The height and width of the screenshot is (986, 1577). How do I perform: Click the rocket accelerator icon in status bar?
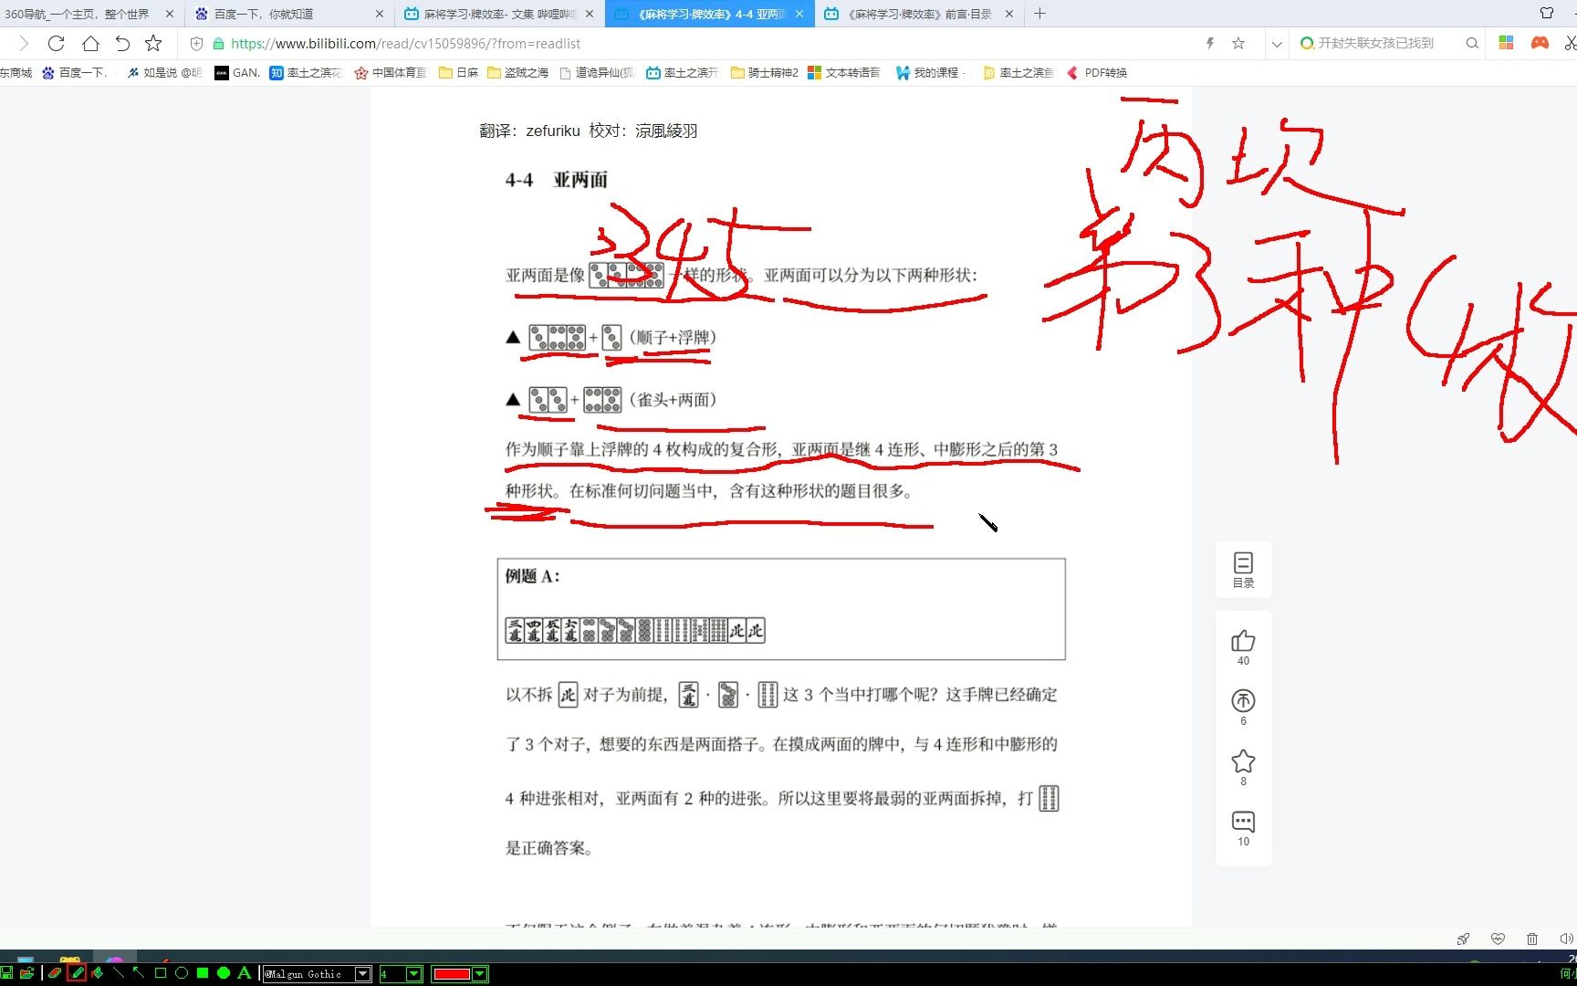point(1464,939)
